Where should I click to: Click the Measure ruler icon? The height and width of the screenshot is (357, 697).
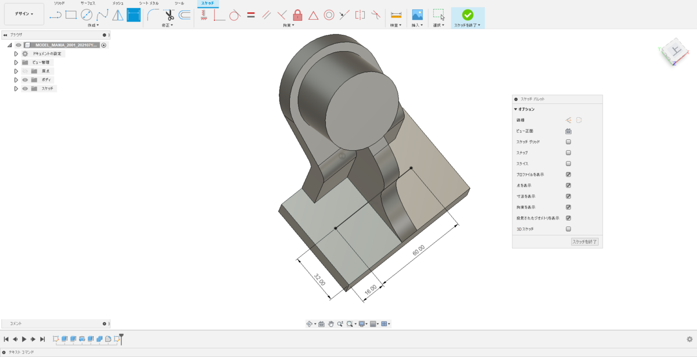(x=396, y=15)
